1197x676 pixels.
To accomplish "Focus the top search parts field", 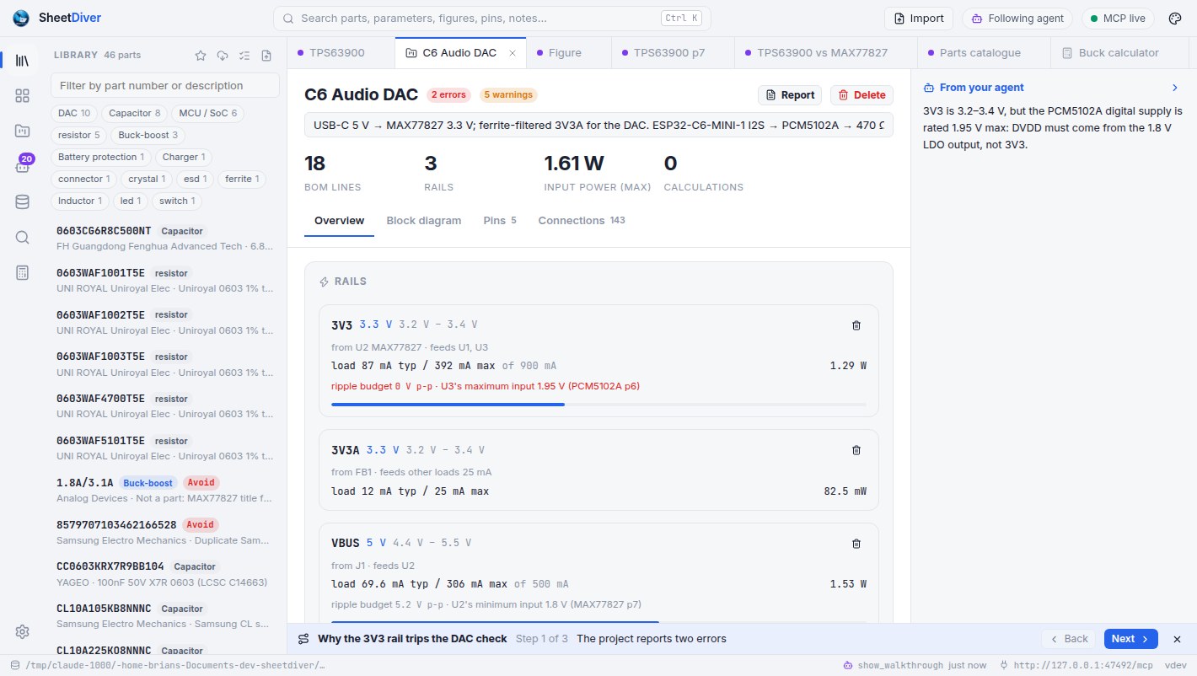I will click(492, 19).
